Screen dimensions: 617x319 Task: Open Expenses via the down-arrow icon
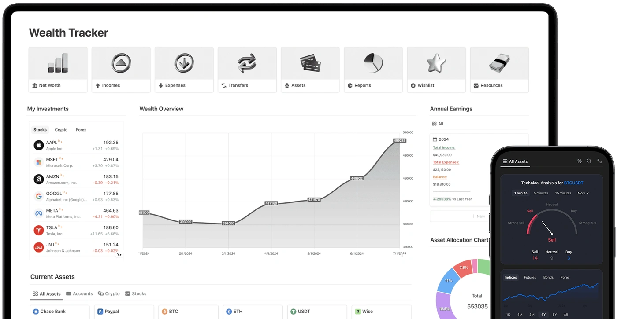(184, 63)
